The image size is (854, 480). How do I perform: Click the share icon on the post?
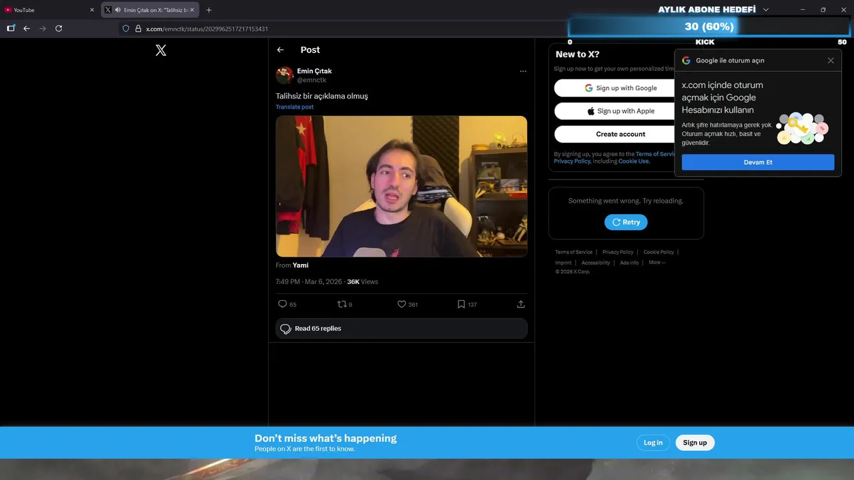[521, 304]
